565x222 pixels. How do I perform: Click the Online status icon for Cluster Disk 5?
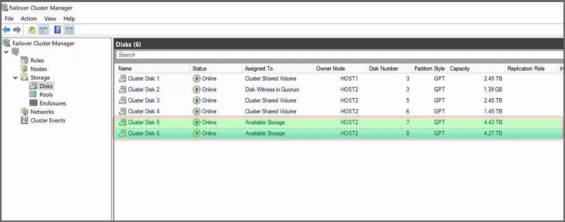(x=196, y=123)
